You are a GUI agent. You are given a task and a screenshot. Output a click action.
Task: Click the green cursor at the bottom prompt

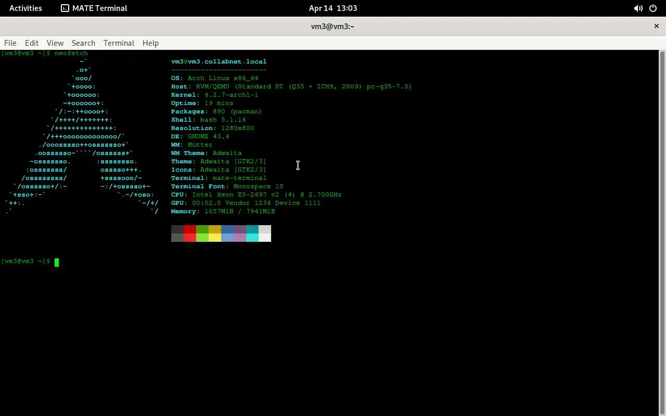57,262
